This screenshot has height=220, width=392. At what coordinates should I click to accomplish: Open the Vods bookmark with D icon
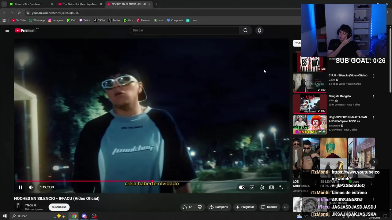point(128,20)
